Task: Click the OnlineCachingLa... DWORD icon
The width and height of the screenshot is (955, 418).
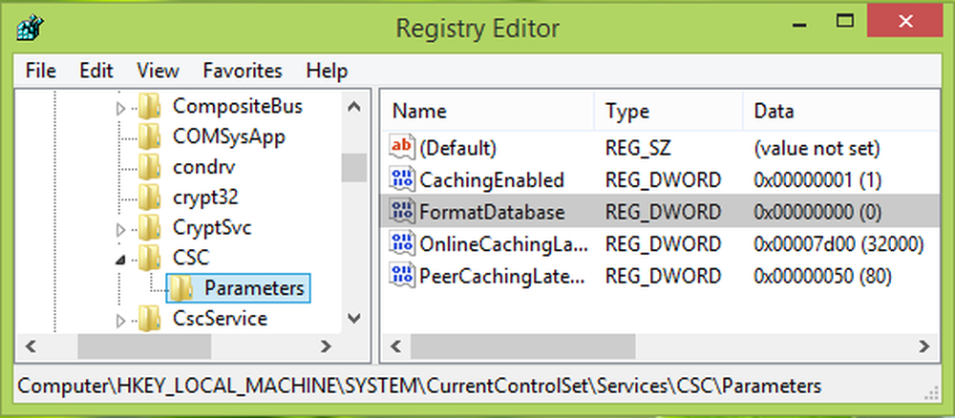Action: 402,244
